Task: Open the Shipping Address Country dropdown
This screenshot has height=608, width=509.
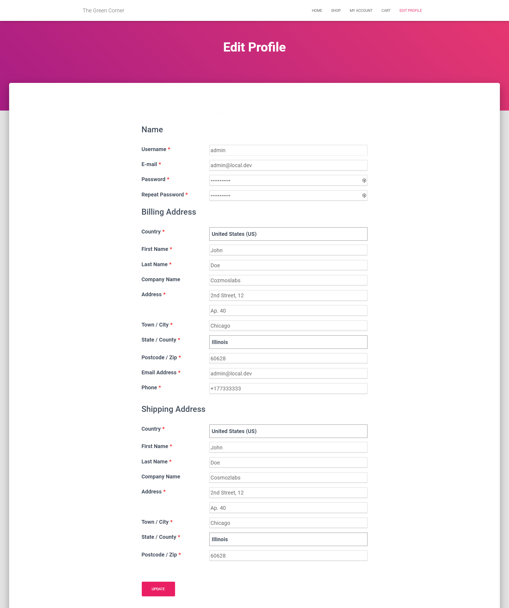Action: tap(288, 431)
